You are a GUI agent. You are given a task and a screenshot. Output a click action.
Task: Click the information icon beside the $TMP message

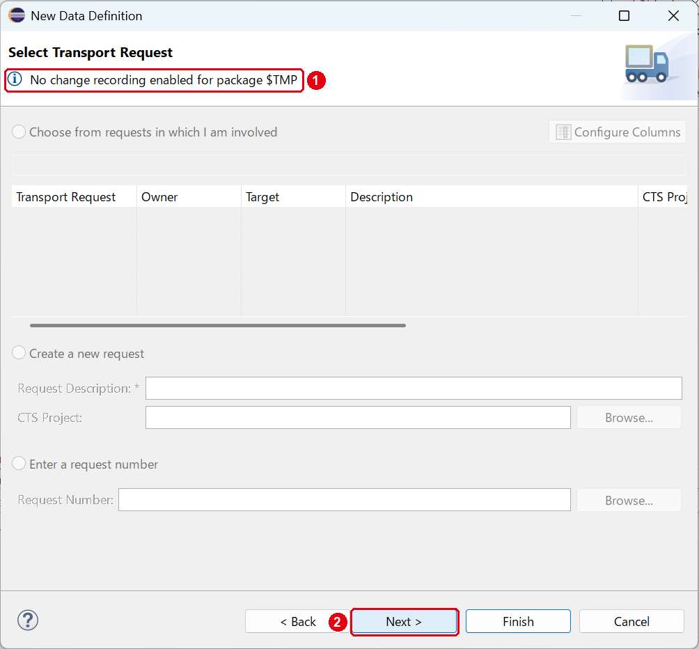click(x=15, y=79)
